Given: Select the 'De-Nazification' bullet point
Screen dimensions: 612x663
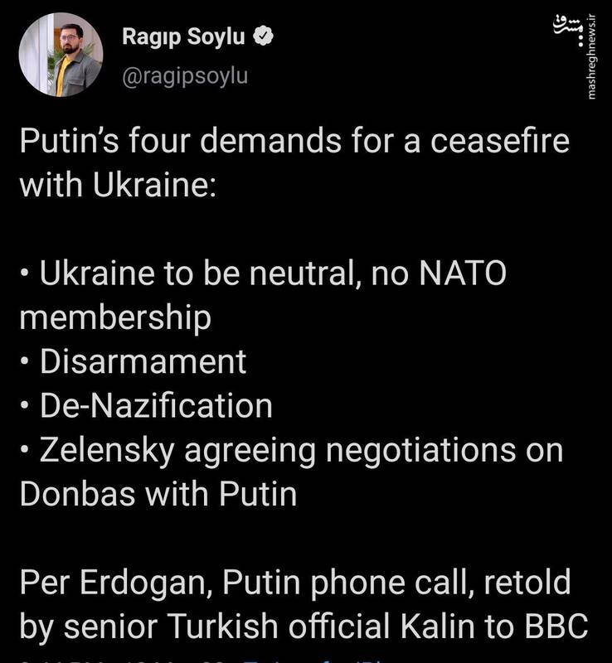Looking at the screenshot, I should (146, 405).
